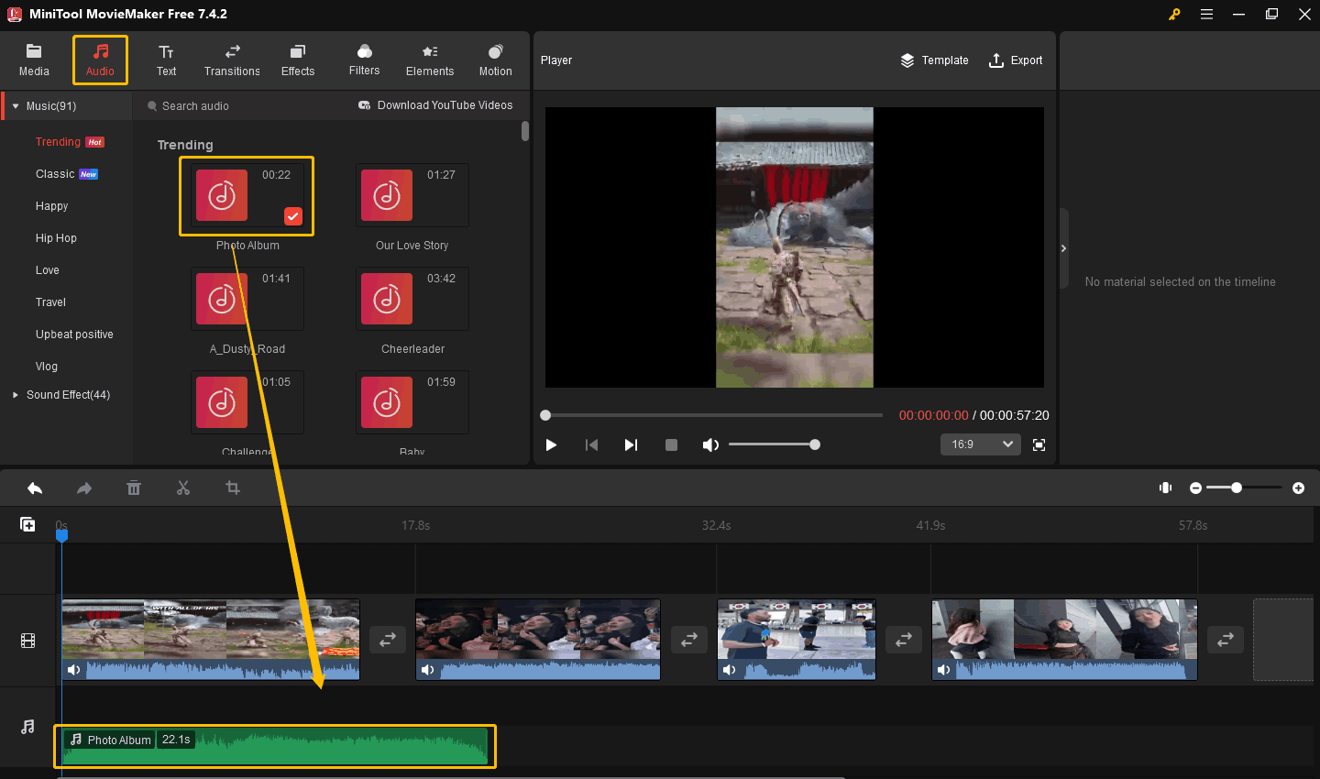Image resolution: width=1320 pixels, height=779 pixels.
Task: Open the crop tool
Action: pos(233,488)
